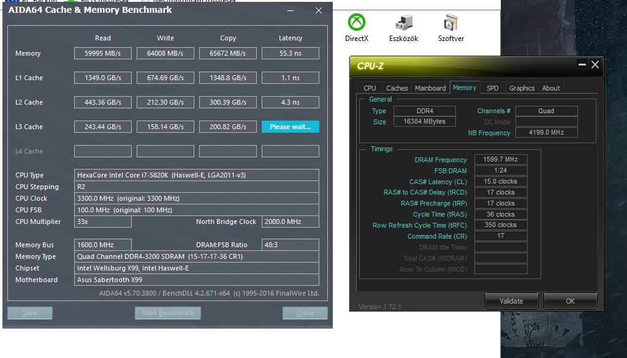The width and height of the screenshot is (627, 358).
Task: Switch to the CPU tab in CPU-Z
Action: point(370,88)
